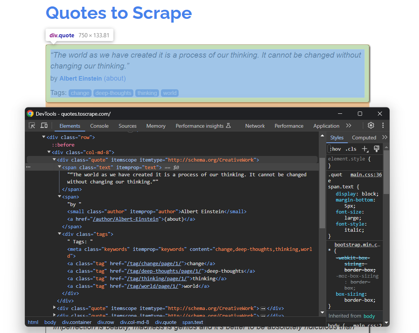Screen dimensions: 419x333
Task: Open DevTools settings gear
Action: click(x=371, y=125)
